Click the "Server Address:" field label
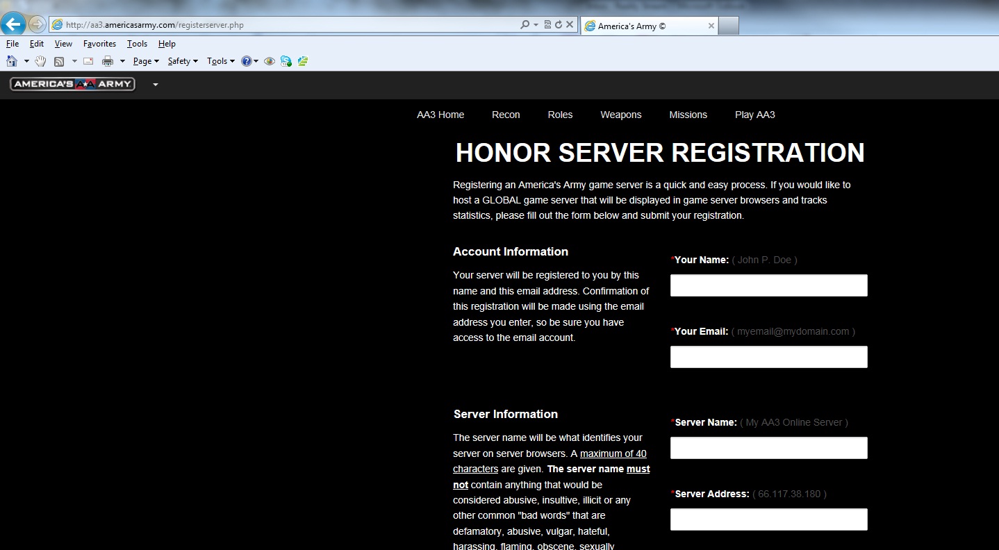The image size is (999, 550). (x=712, y=494)
